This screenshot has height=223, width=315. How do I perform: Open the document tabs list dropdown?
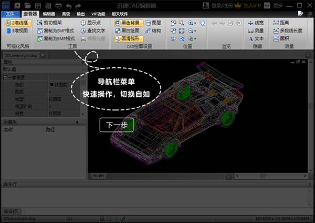coord(308,55)
